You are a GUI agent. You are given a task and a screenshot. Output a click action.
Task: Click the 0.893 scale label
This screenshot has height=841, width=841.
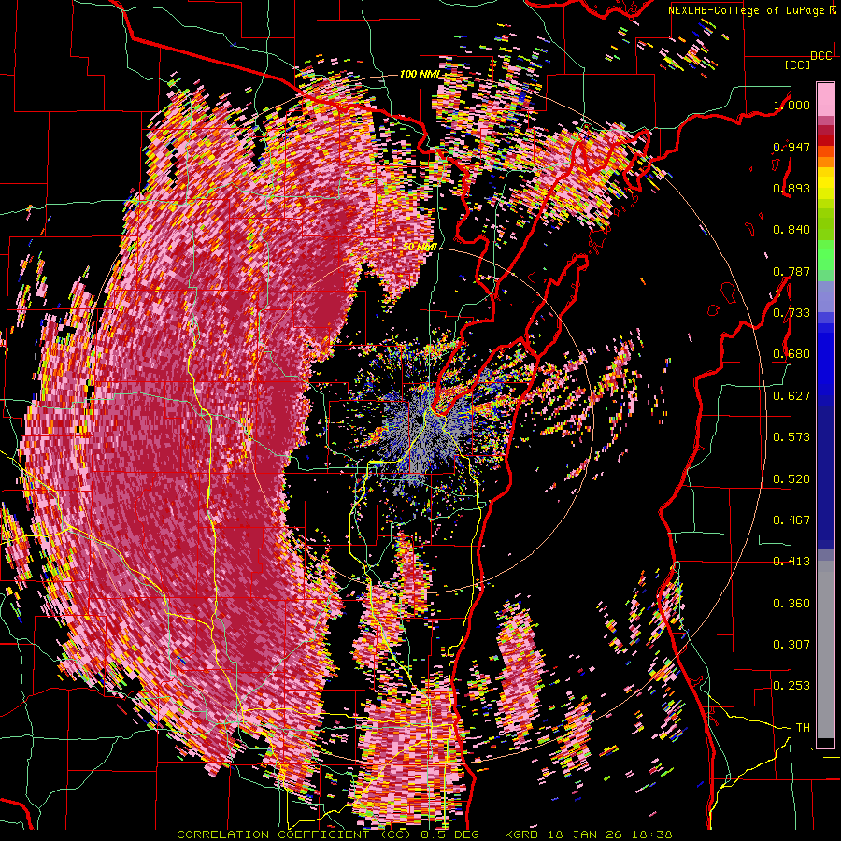(791, 188)
